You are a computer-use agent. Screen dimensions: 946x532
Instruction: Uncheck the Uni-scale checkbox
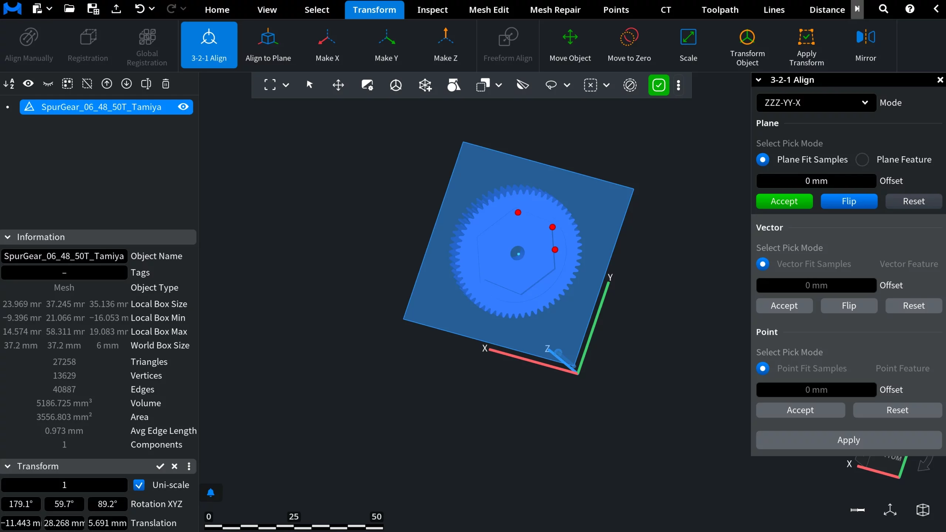pyautogui.click(x=139, y=485)
